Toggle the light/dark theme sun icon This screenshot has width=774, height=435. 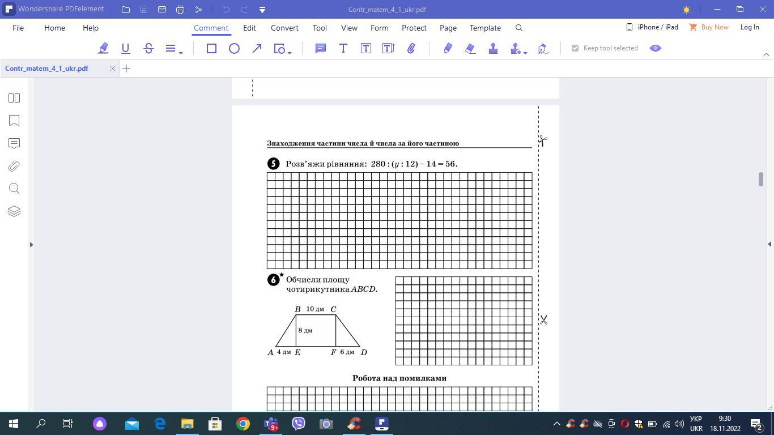[x=687, y=10]
